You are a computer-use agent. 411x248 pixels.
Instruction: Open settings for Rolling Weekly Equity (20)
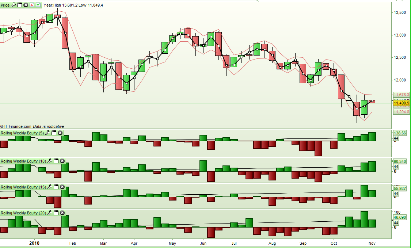50,213
